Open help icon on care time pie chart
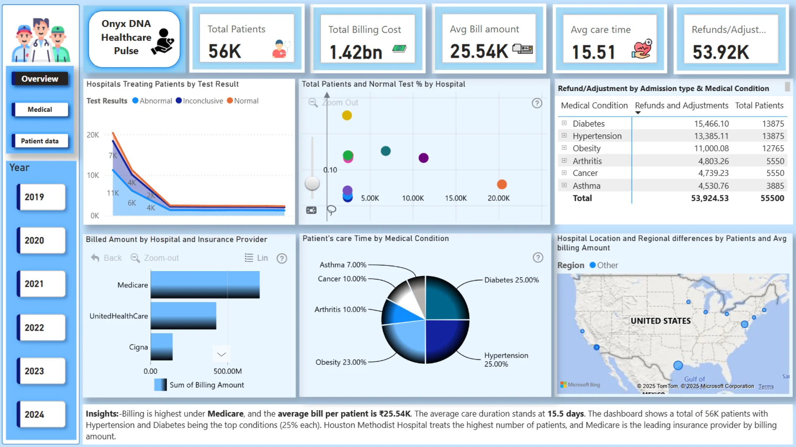Screen dimensions: 796x447 538,258
